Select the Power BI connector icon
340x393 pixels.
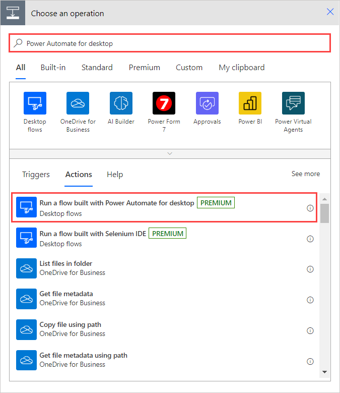tap(250, 103)
